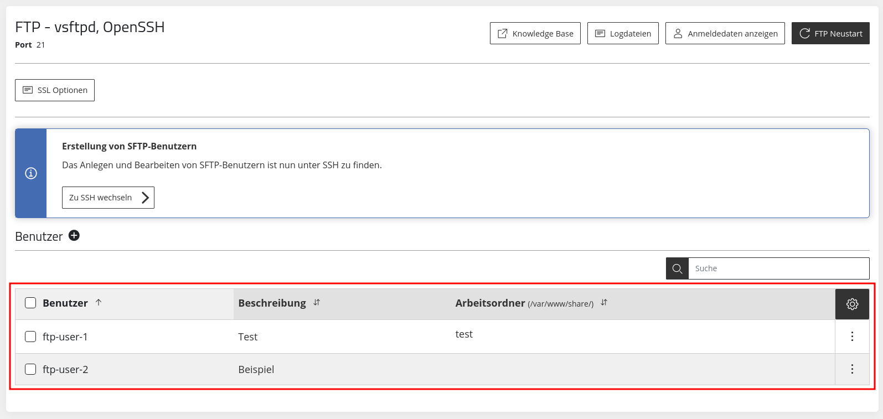Screen dimensions: 883x419
Task: Open Logdateien
Action: [623, 33]
